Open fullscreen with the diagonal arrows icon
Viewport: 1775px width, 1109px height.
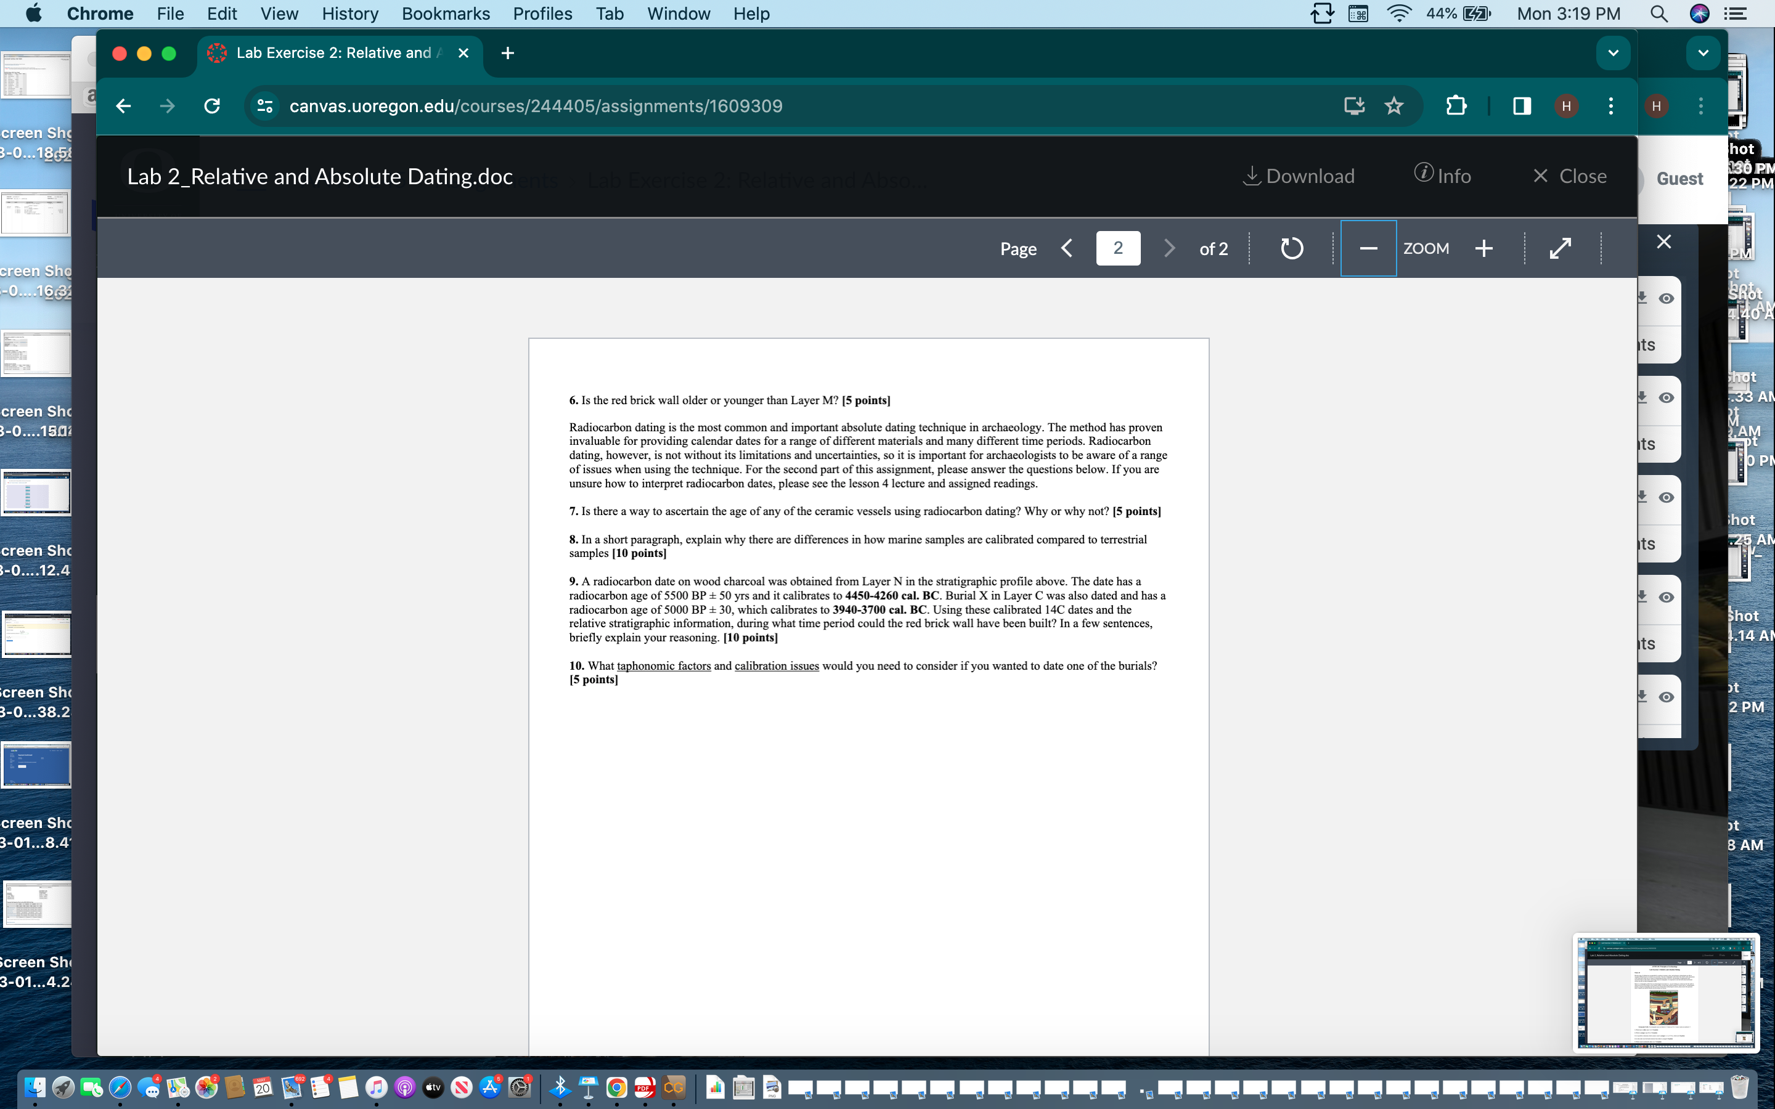point(1560,248)
